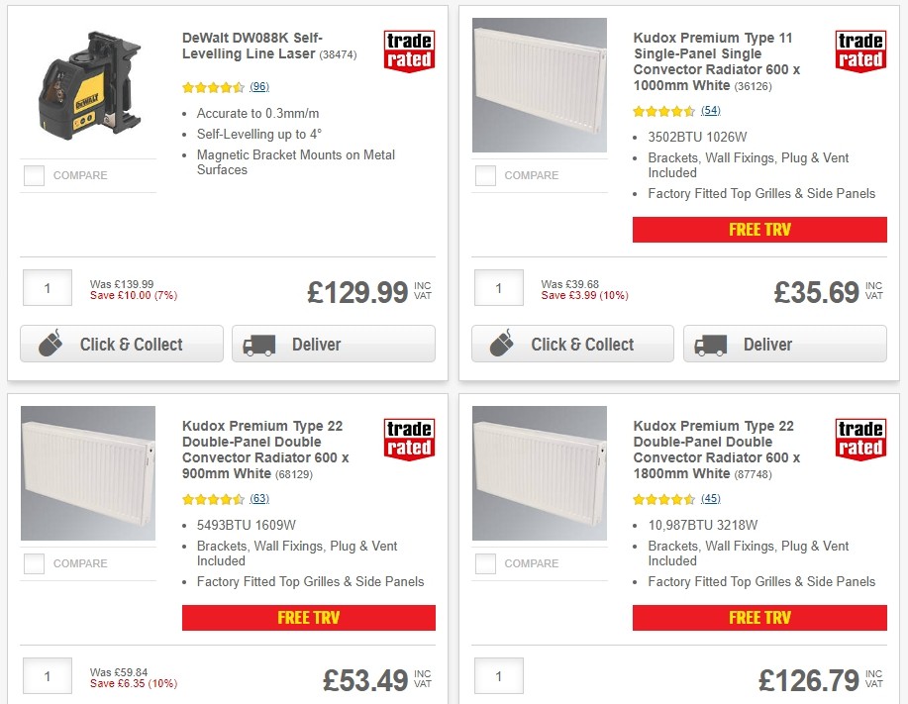Image resolution: width=908 pixels, height=704 pixels.
Task: Click Trade Rated badge on 900mm radiator listing
Action: [408, 438]
